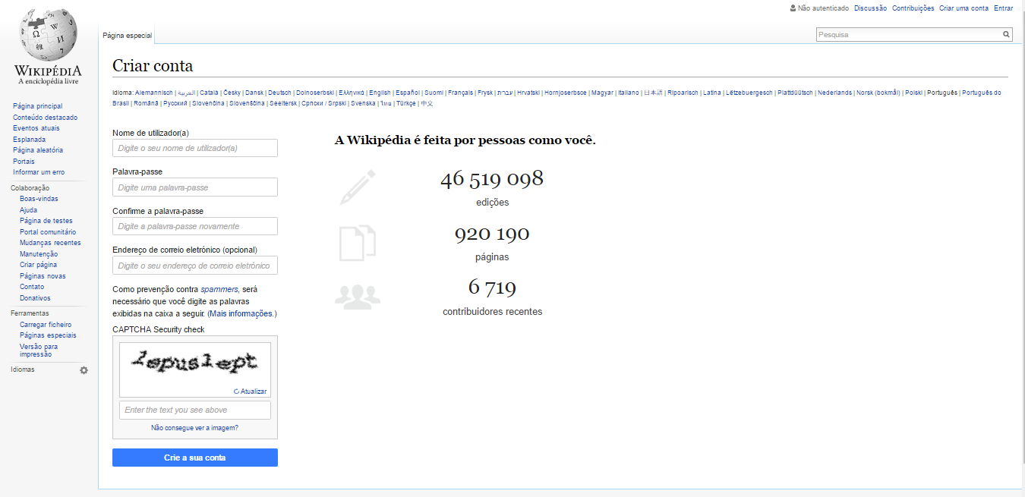Switch language to Español
The width and height of the screenshot is (1025, 497).
pyautogui.click(x=408, y=93)
